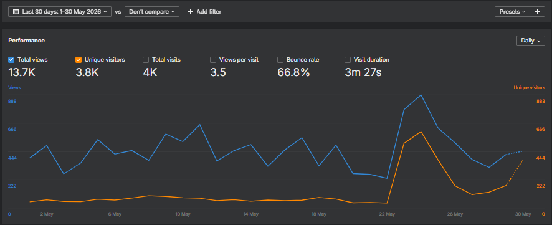
Task: Enable the Visit duration checkbox
Action: [x=348, y=60]
